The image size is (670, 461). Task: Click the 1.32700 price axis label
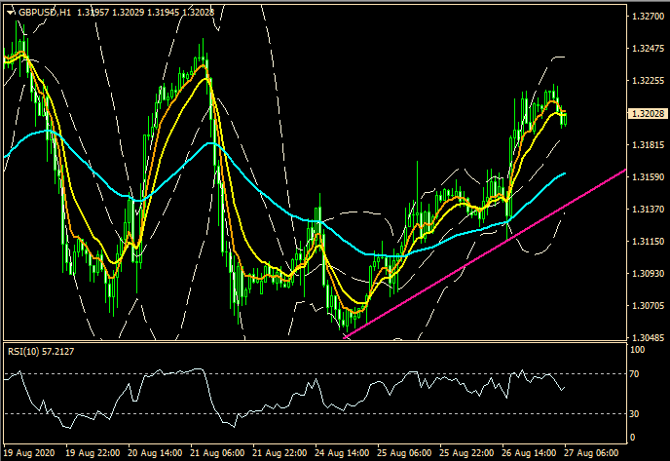pyautogui.click(x=645, y=17)
